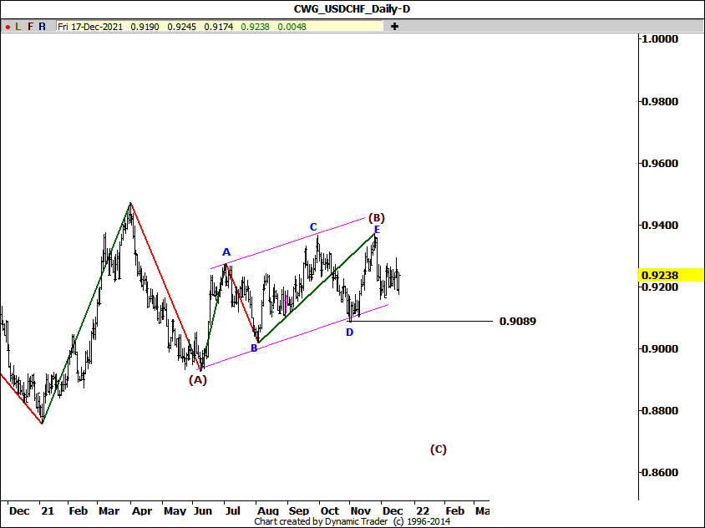This screenshot has height=528, width=705.
Task: Select the maroon (C) wave label
Action: tap(439, 449)
